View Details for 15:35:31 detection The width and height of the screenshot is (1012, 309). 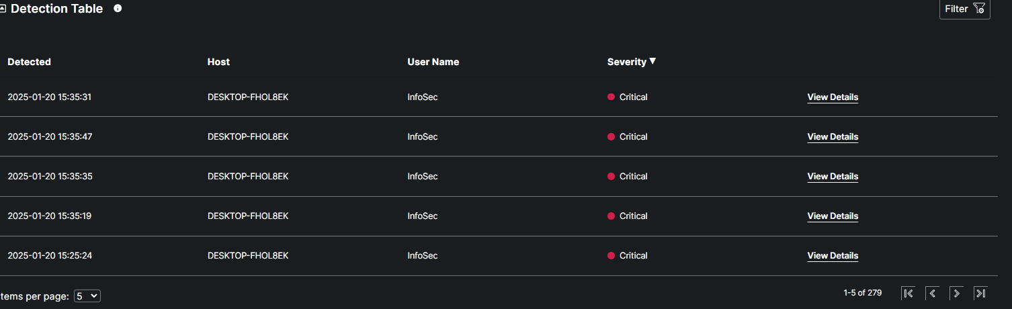[x=833, y=97]
